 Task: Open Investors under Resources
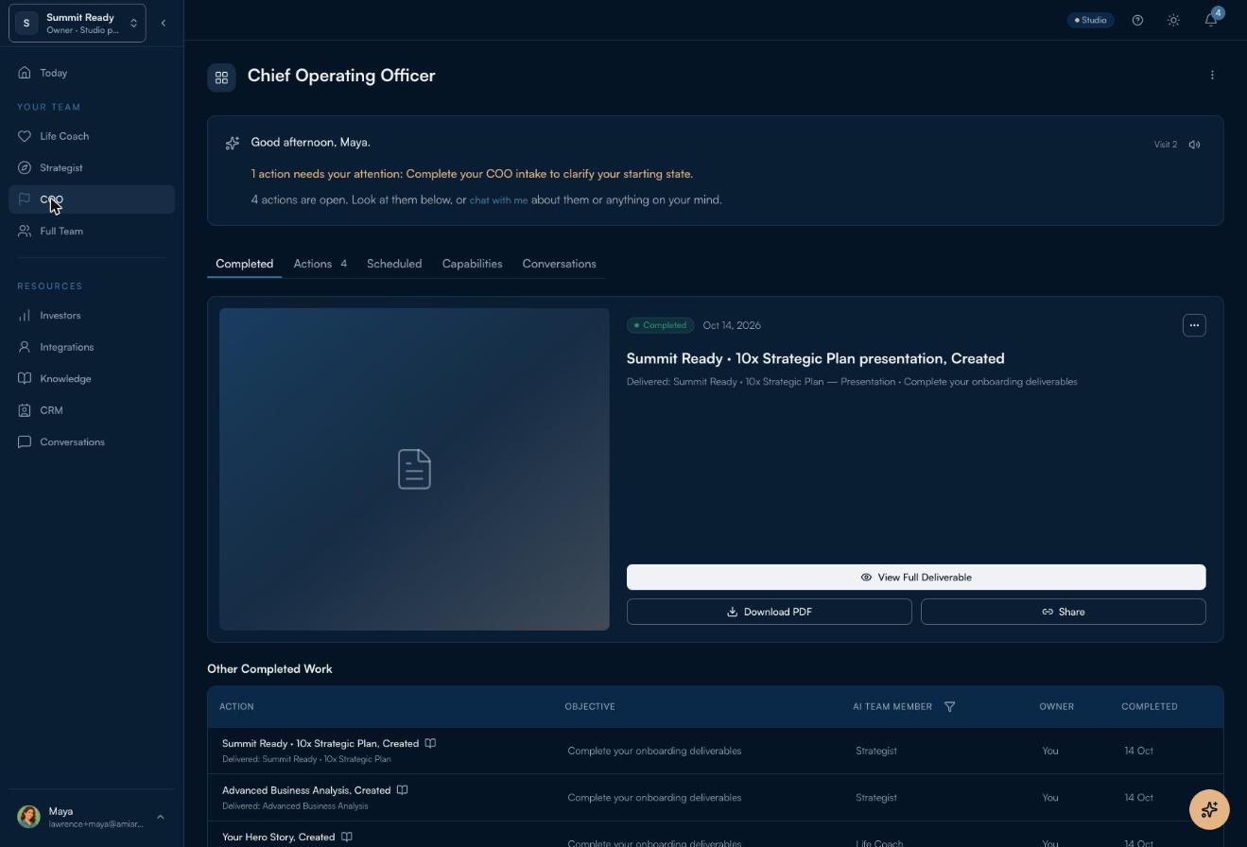click(92, 316)
